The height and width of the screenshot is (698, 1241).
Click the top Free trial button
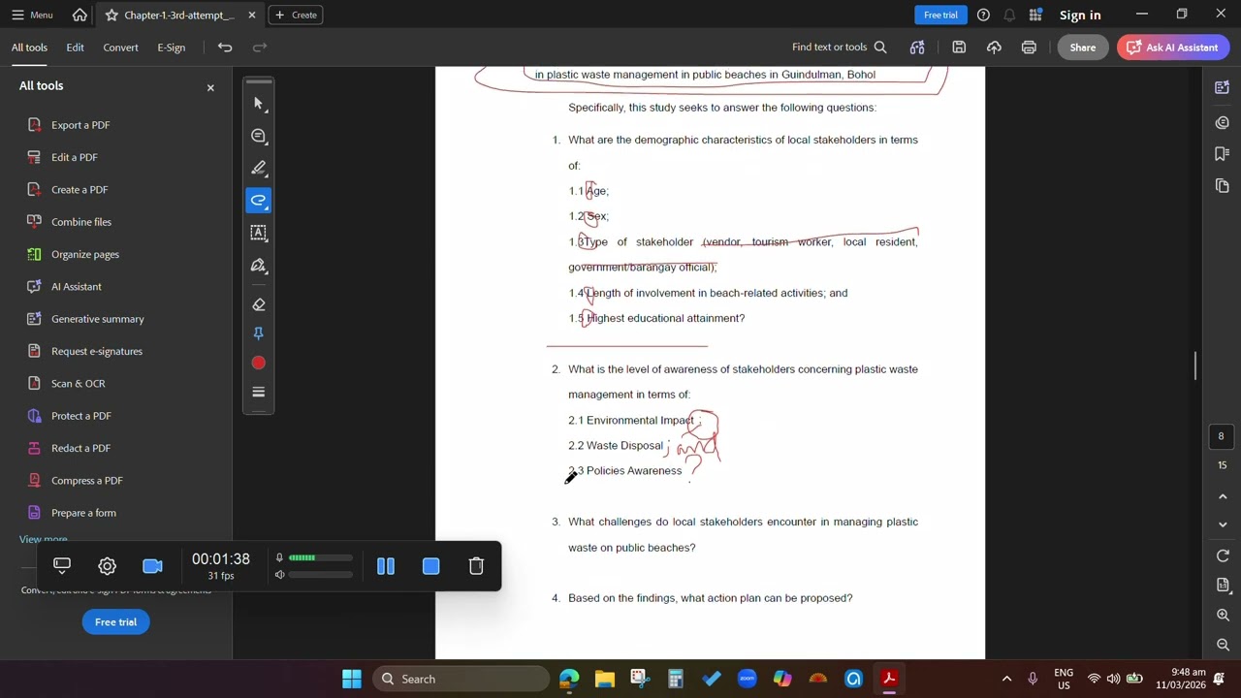[x=940, y=15]
